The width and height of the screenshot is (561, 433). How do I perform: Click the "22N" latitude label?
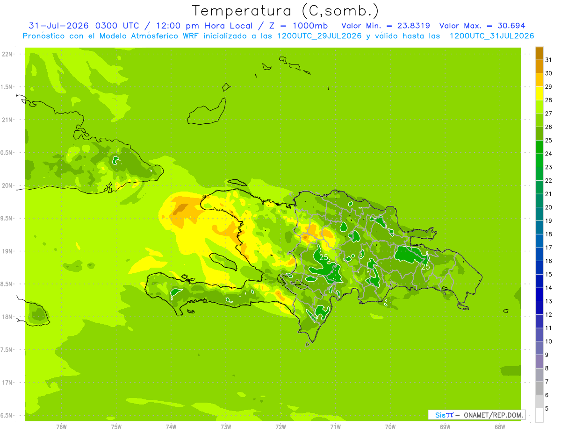pos(7,54)
